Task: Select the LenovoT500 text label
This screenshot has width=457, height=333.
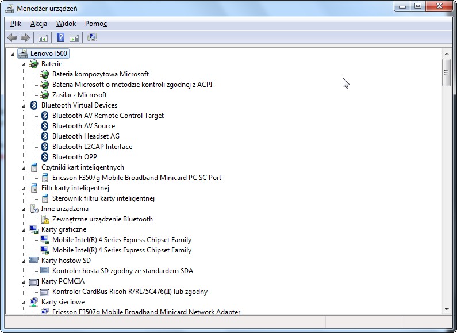Action: pos(49,53)
